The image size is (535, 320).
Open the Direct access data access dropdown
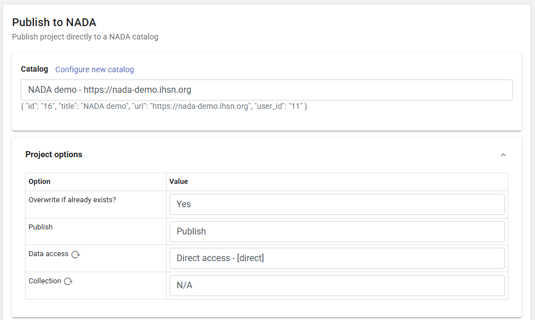pos(337,258)
